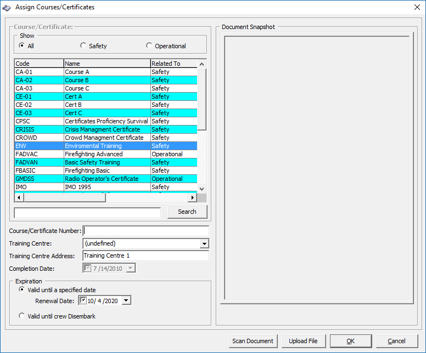Select the CE-02 Cert B row
This screenshot has height=353, width=426.
(x=106, y=105)
